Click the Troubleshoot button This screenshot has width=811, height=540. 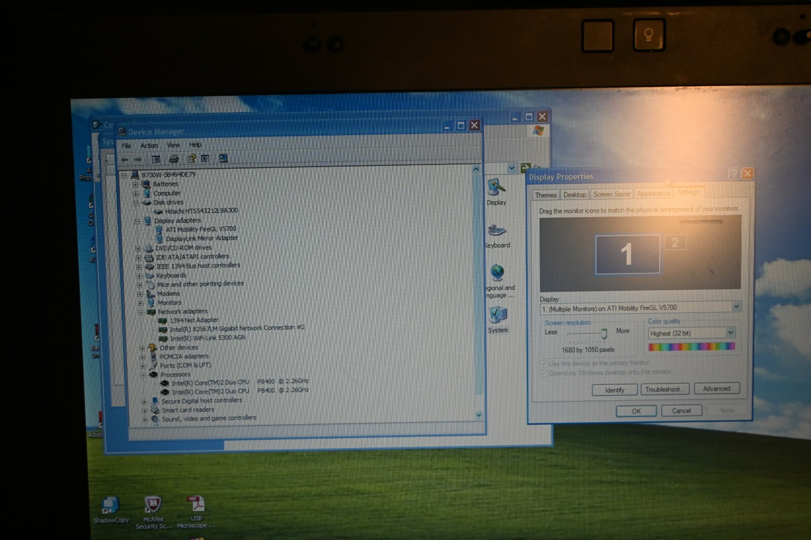[x=665, y=389]
